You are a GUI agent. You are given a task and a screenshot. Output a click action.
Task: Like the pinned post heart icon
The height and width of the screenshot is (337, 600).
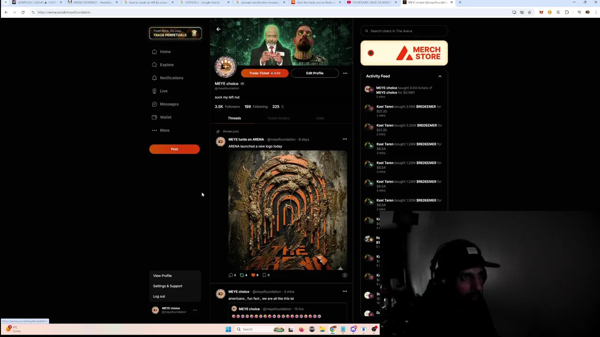(x=255, y=275)
